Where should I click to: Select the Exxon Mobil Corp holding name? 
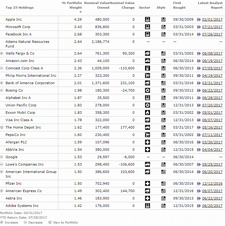20,113
